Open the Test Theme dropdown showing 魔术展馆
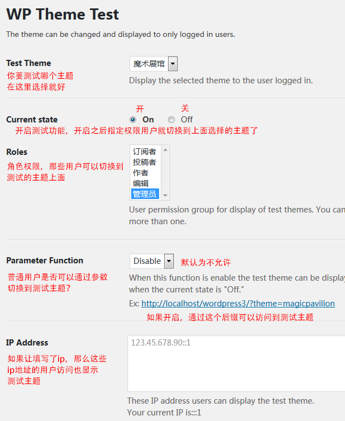Image resolution: width=345 pixels, height=421 pixels. click(154, 64)
